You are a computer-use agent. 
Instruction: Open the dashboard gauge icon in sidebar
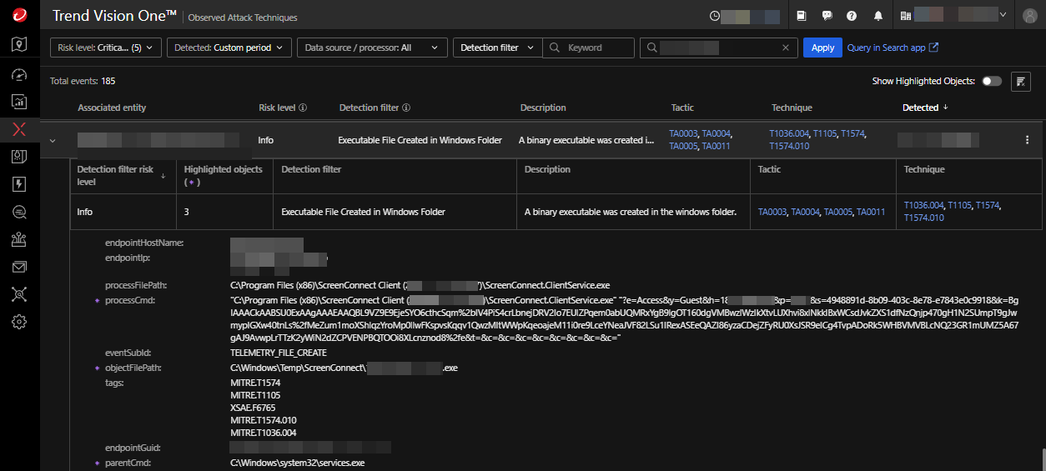tap(19, 74)
